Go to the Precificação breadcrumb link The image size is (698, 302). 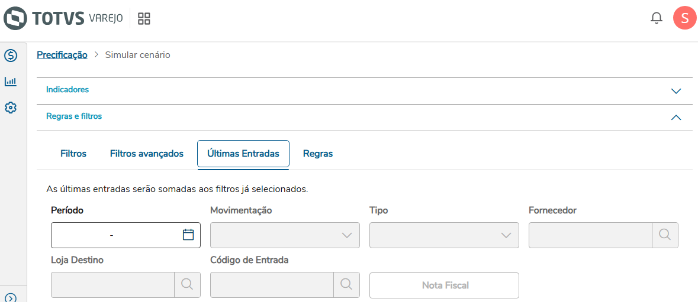coord(62,55)
